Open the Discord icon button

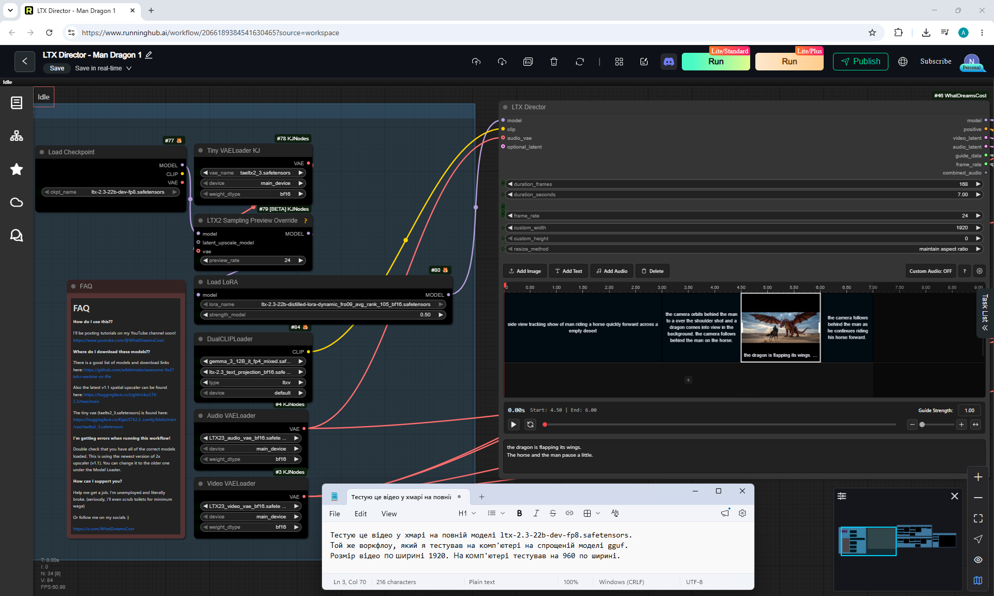tap(669, 62)
